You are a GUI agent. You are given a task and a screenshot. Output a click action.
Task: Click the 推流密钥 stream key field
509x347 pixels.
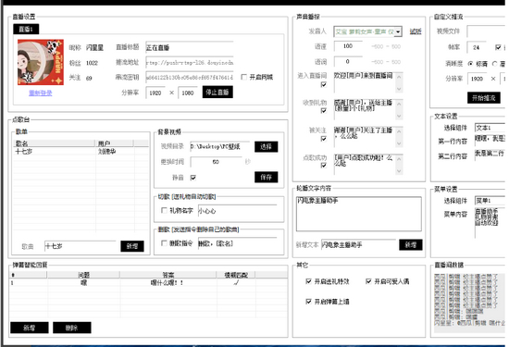(x=189, y=77)
